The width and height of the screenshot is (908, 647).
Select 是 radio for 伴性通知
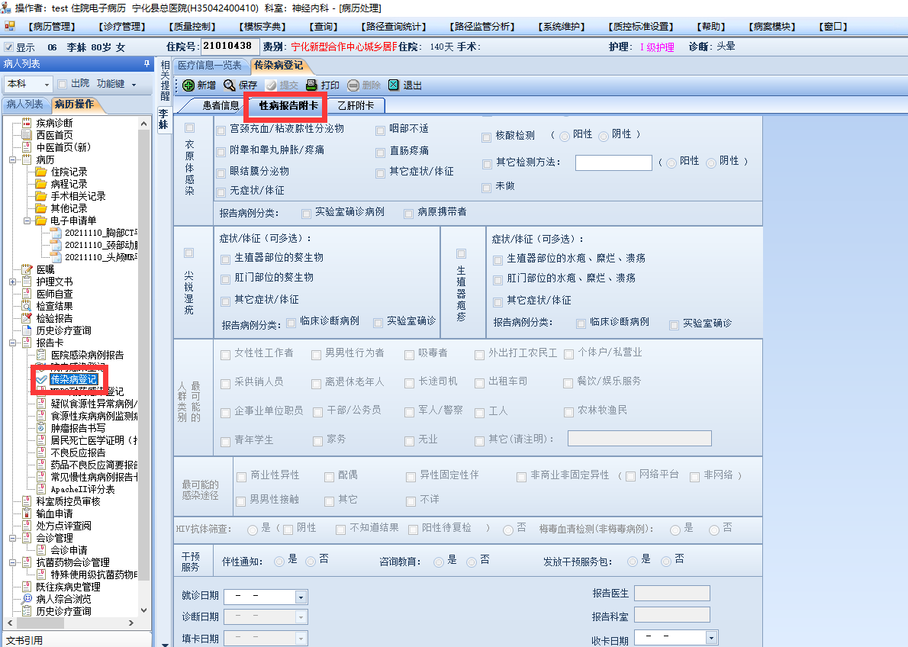click(x=279, y=562)
